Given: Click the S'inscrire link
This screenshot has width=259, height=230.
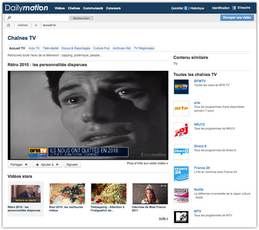Looking at the screenshot, I should 244,8.
